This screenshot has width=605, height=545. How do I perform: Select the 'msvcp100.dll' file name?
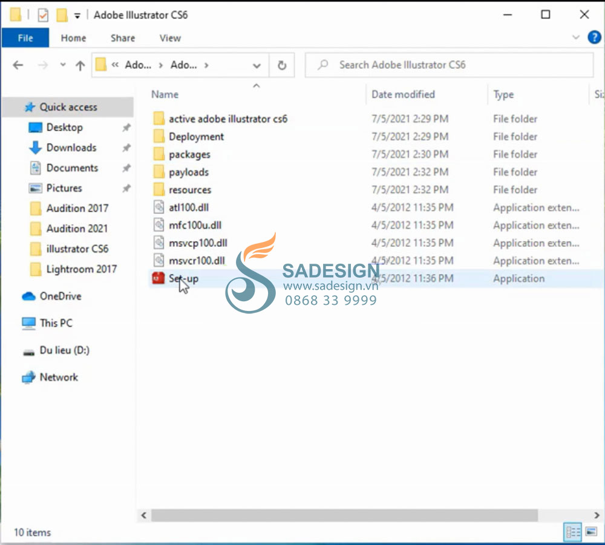pyautogui.click(x=198, y=243)
